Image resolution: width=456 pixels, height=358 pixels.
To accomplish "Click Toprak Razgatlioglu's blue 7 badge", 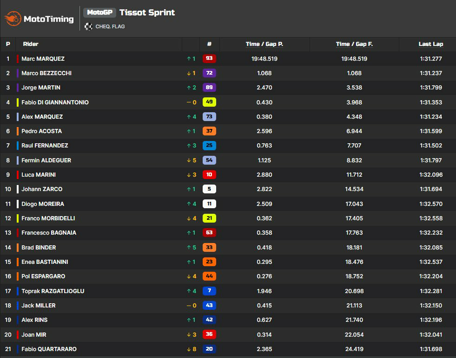I will pos(209,291).
